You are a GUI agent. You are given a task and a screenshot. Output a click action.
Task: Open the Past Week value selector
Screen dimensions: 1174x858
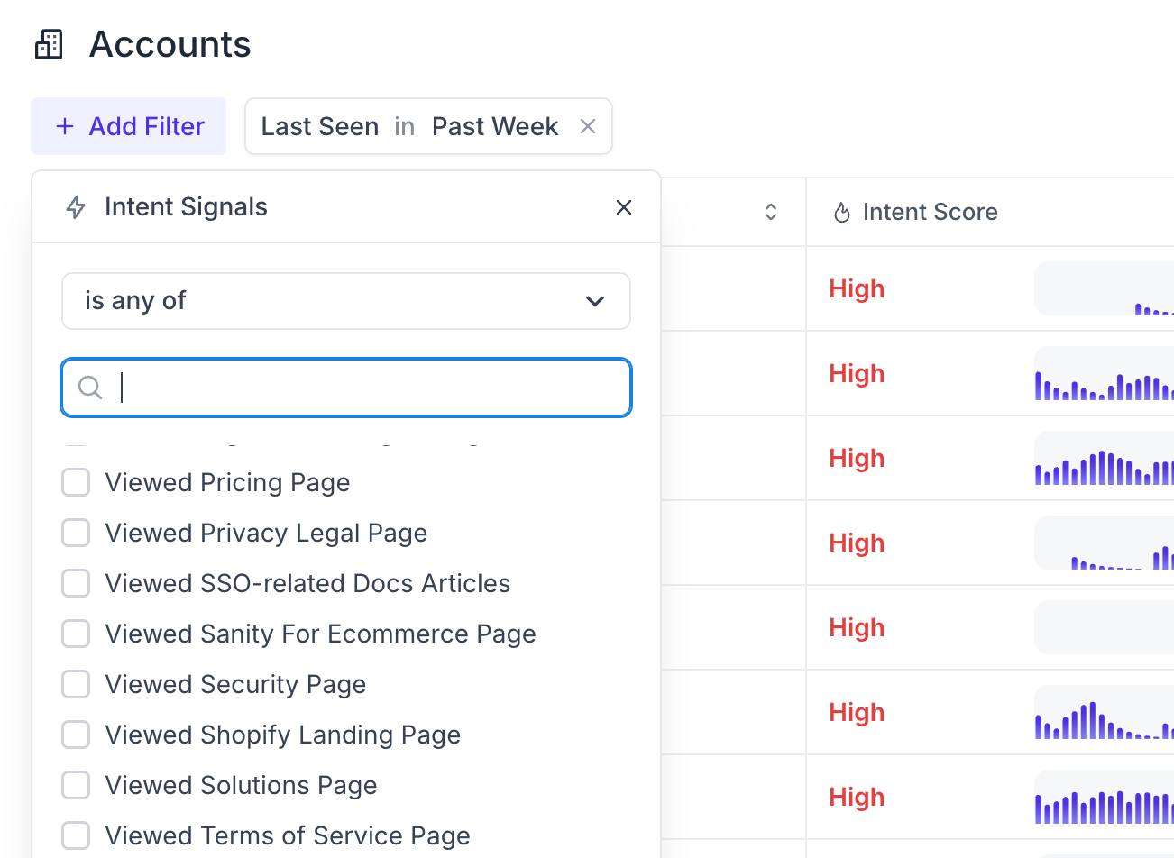495,127
